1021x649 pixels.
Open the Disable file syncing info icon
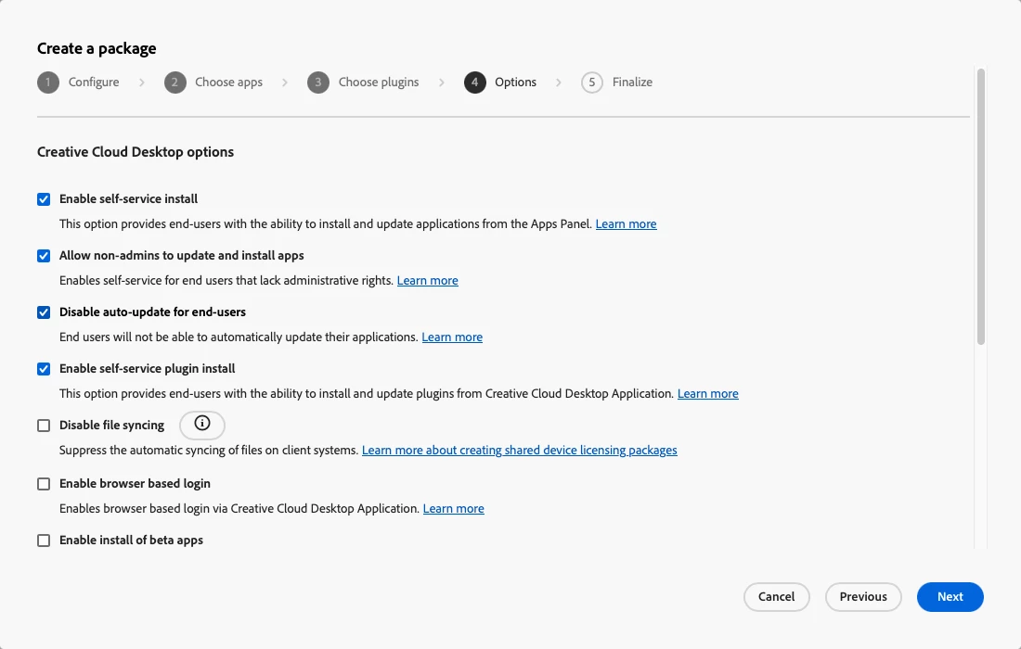coord(201,425)
